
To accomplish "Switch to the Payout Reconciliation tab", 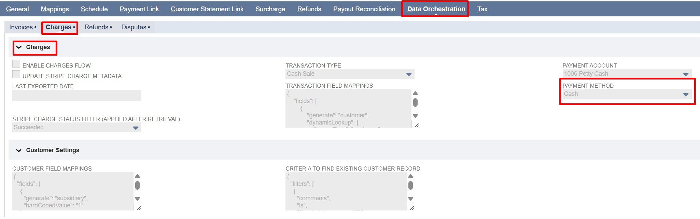I will pyautogui.click(x=364, y=9).
